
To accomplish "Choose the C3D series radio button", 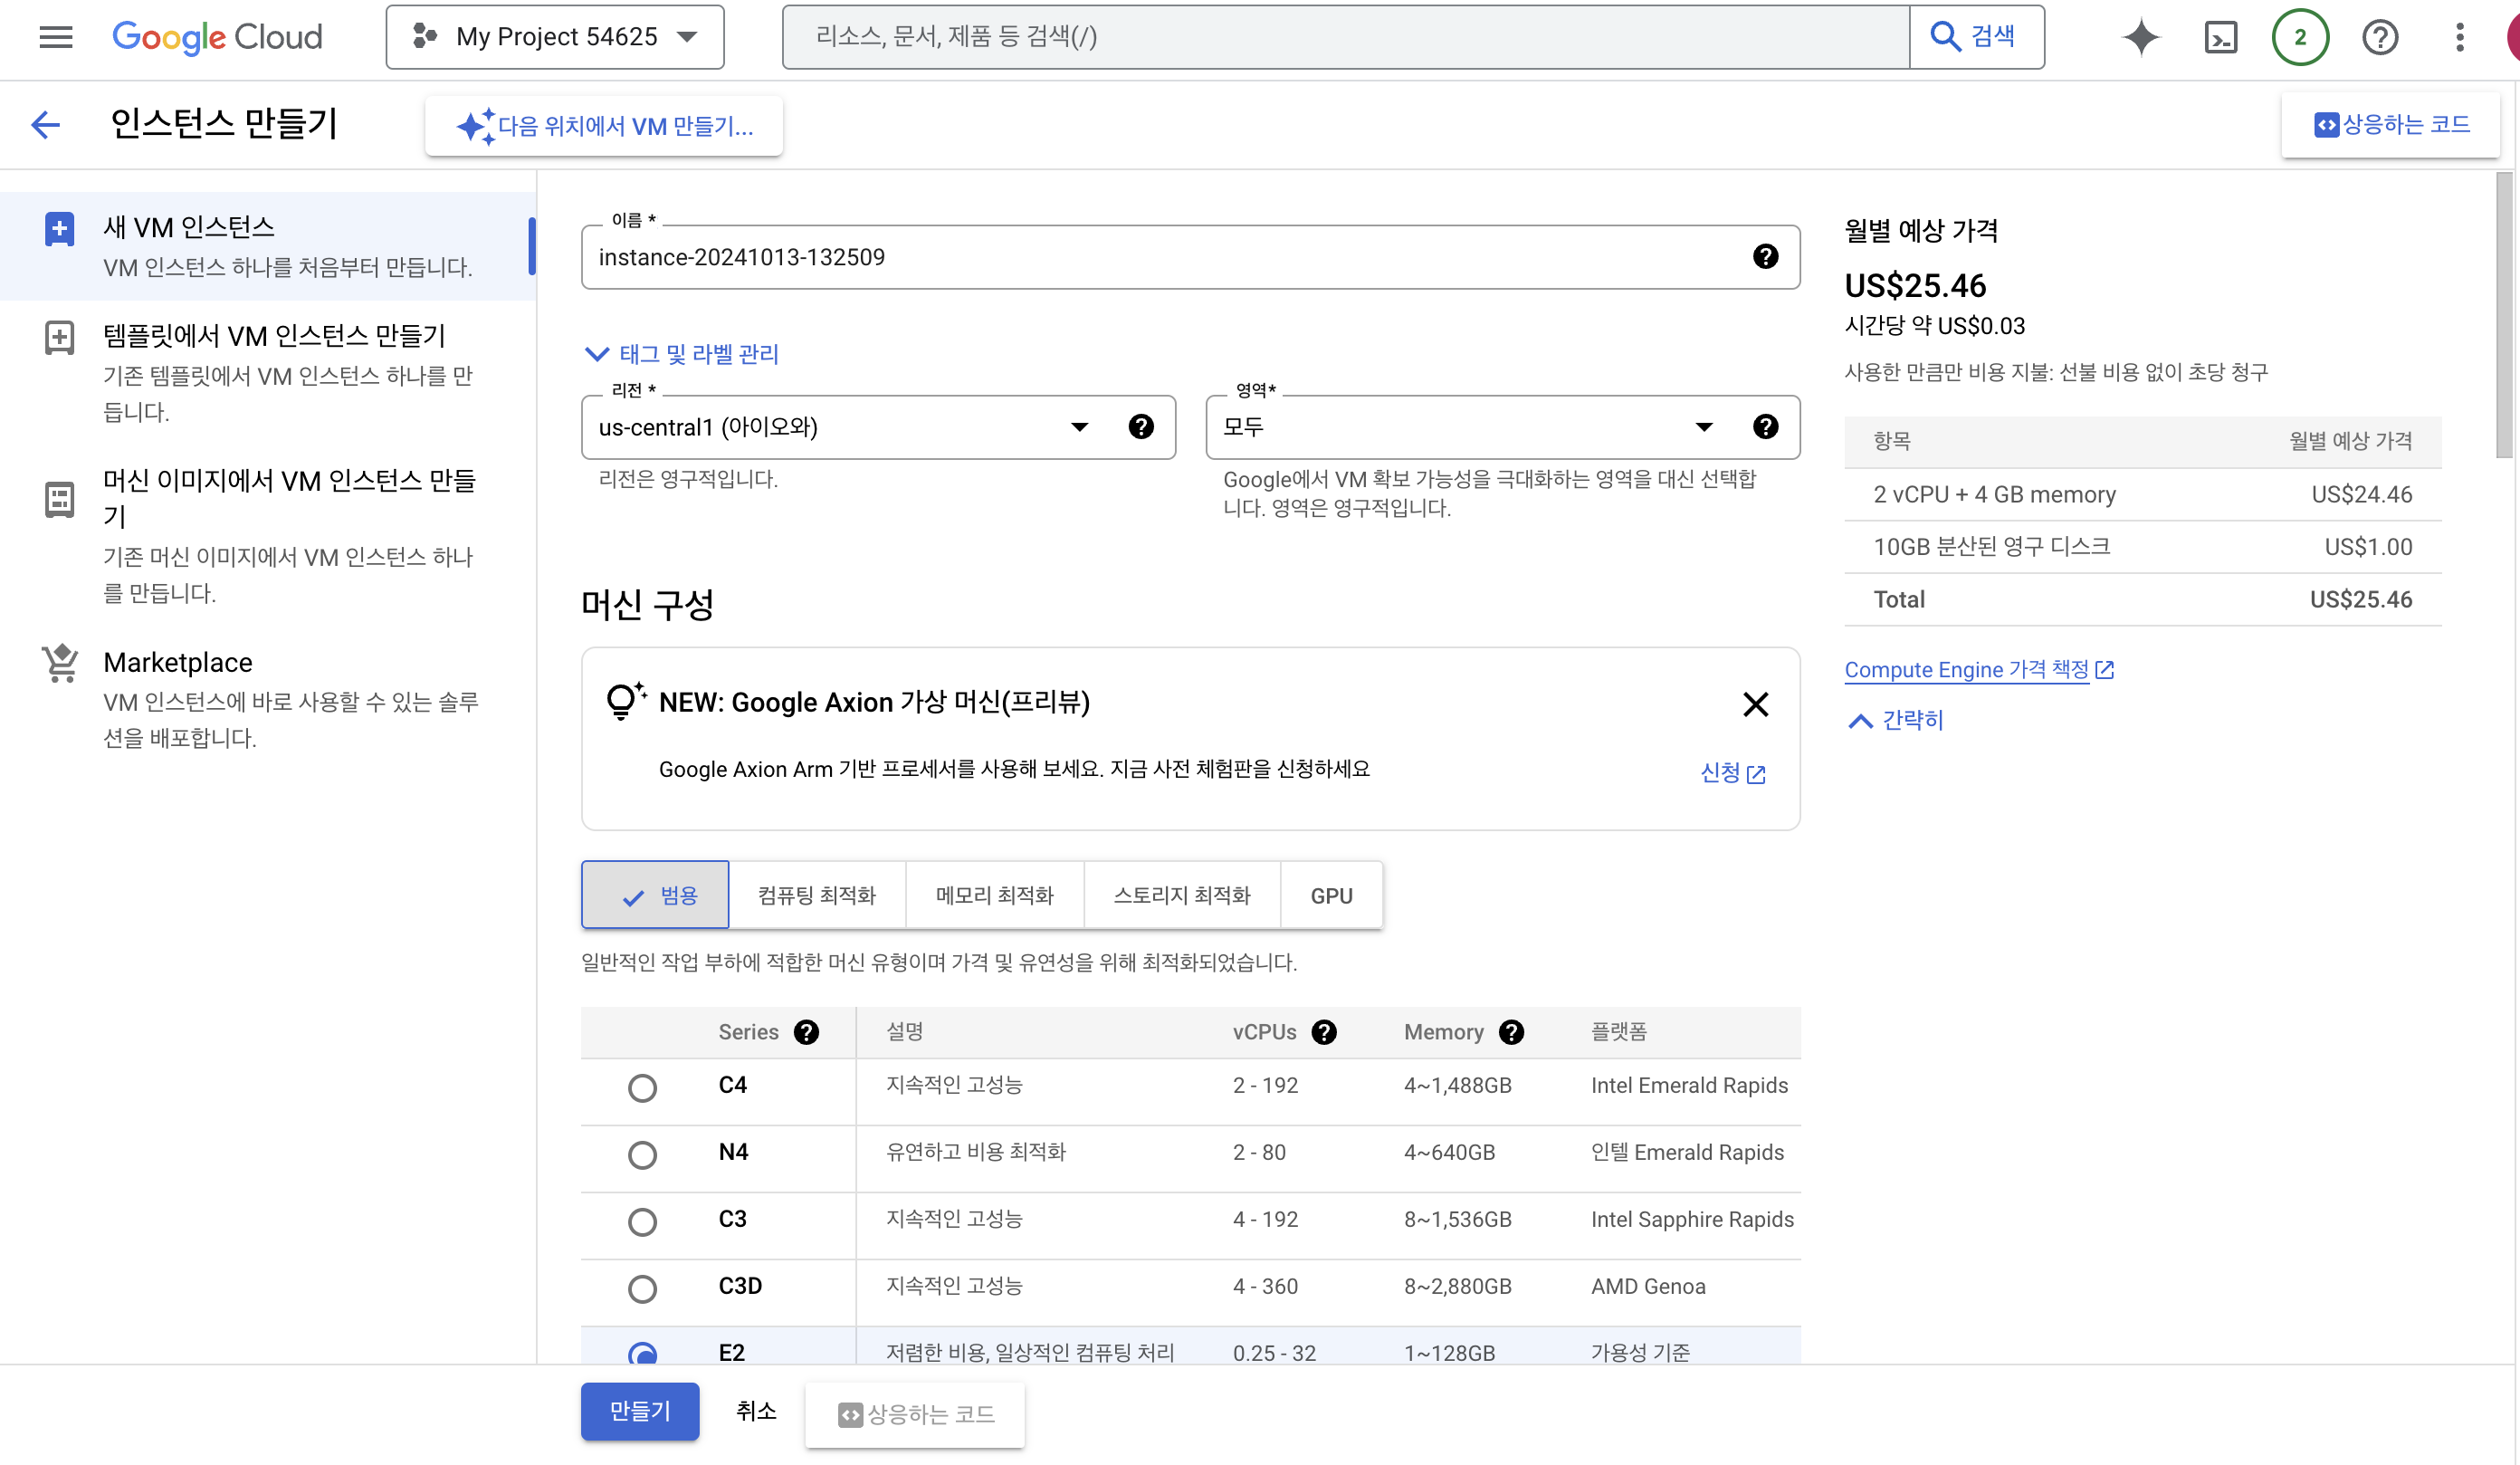I will 642,1288.
